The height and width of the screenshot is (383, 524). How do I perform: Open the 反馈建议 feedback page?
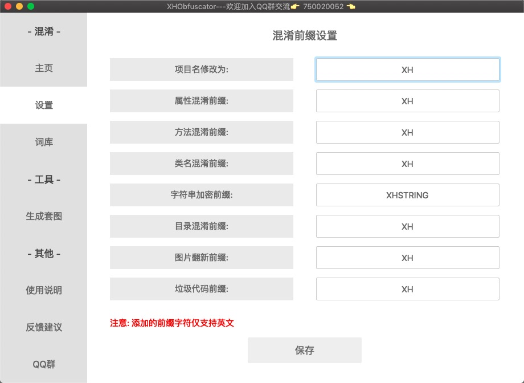coord(43,327)
